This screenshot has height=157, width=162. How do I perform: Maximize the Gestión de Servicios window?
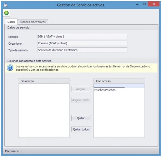click(144, 4)
